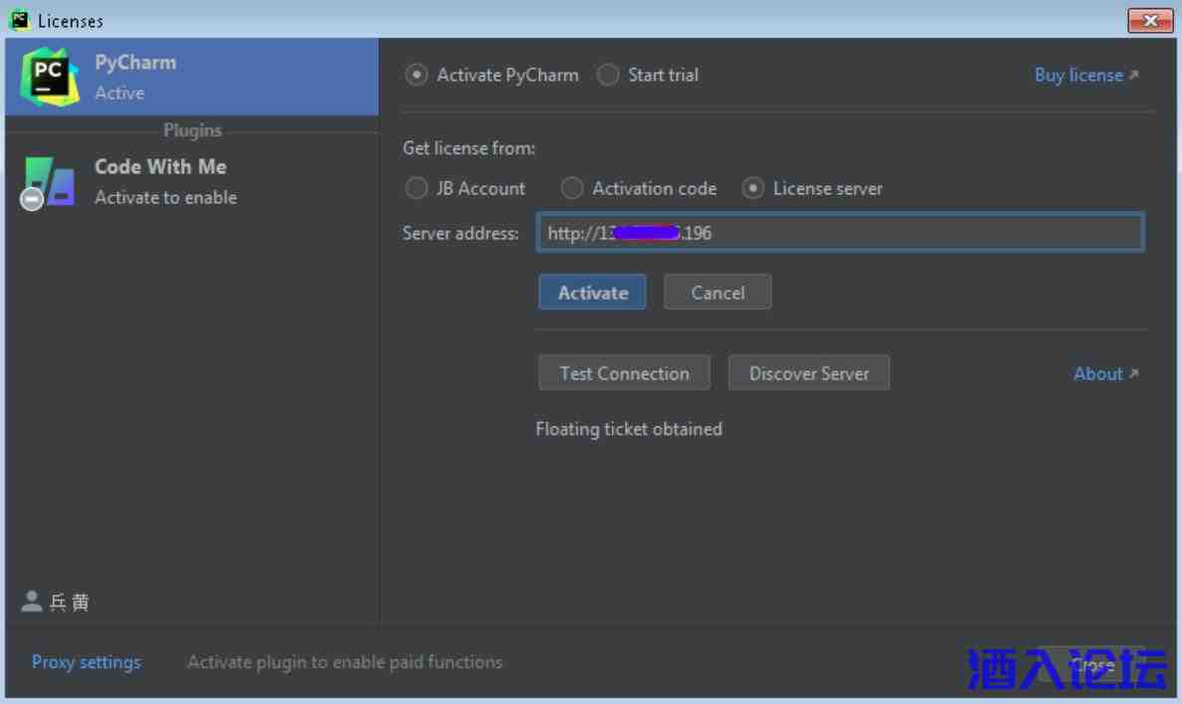Click the PyCharm icon in title bar
The width and height of the screenshot is (1182, 704).
click(19, 20)
